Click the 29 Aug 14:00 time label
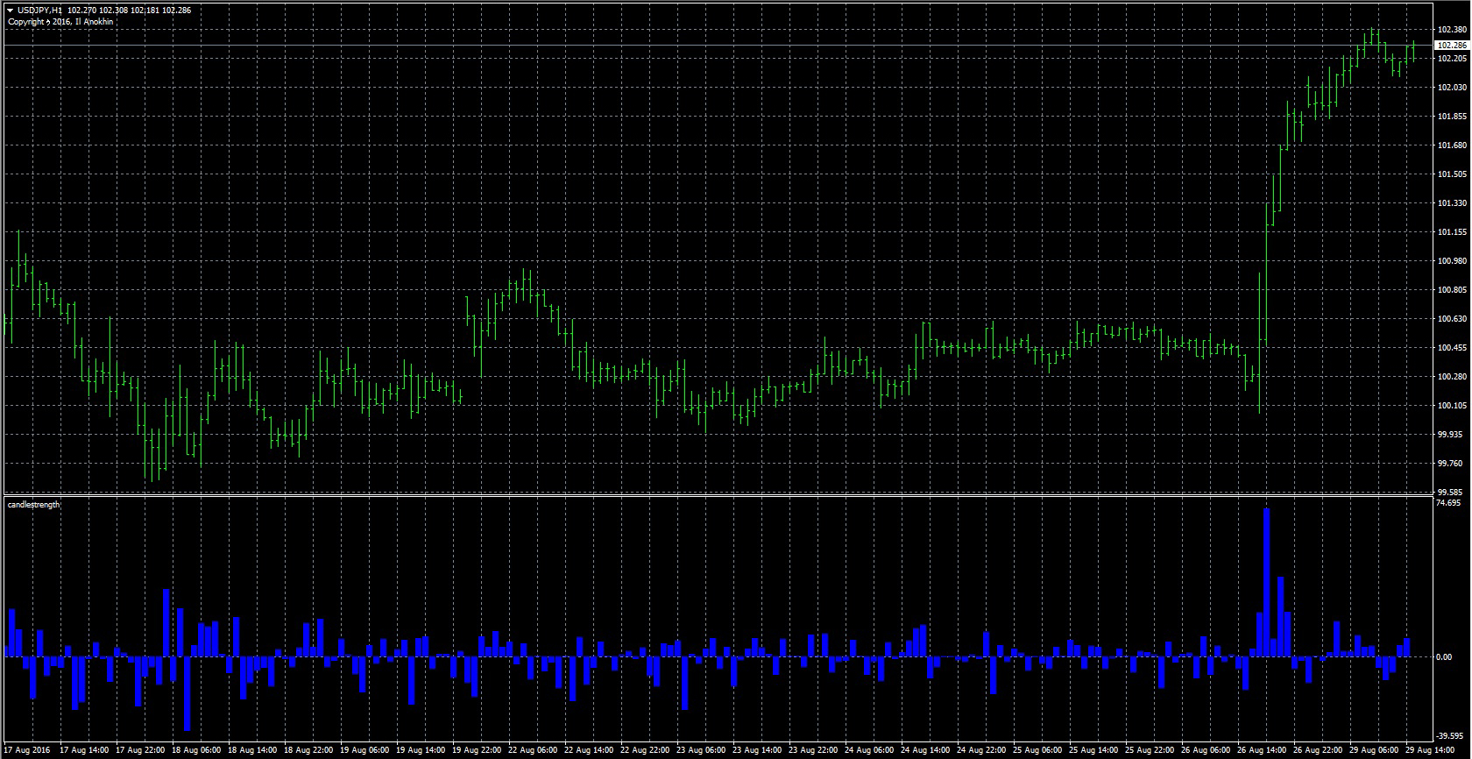Image resolution: width=1472 pixels, height=759 pixels. point(1431,750)
